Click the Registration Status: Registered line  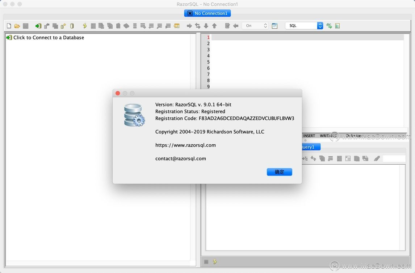click(x=190, y=111)
